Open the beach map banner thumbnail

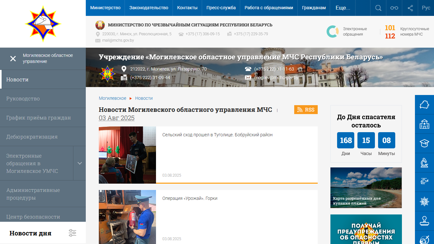click(x=366, y=188)
